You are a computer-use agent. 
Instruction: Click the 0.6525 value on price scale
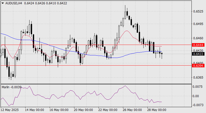198,11
